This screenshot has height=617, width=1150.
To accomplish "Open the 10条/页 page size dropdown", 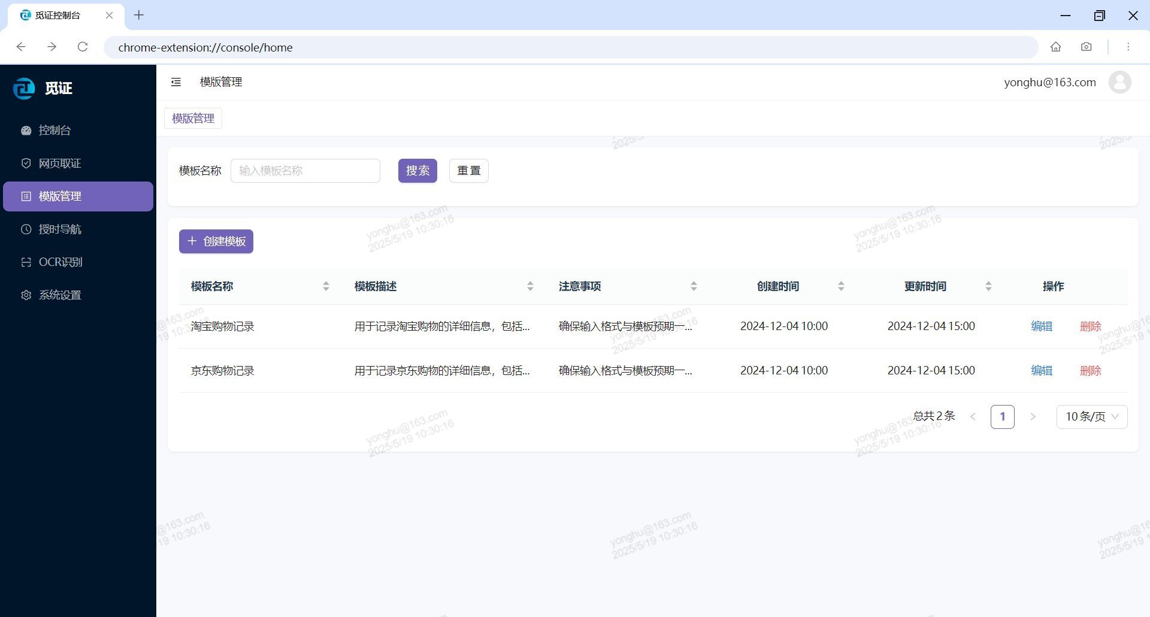I will click(1091, 416).
